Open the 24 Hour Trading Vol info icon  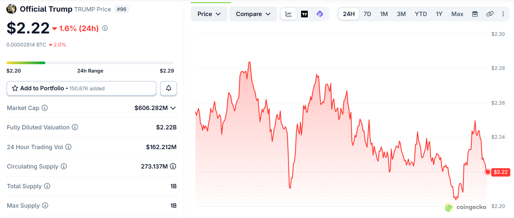(x=68, y=147)
